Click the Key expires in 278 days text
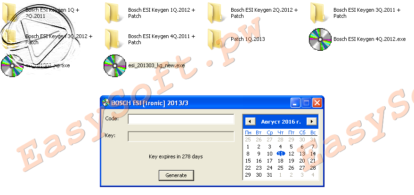The width and height of the screenshot is (414, 195). pyautogui.click(x=176, y=156)
